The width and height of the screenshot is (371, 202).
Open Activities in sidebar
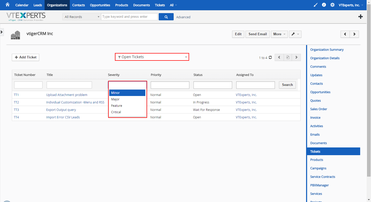point(317,126)
